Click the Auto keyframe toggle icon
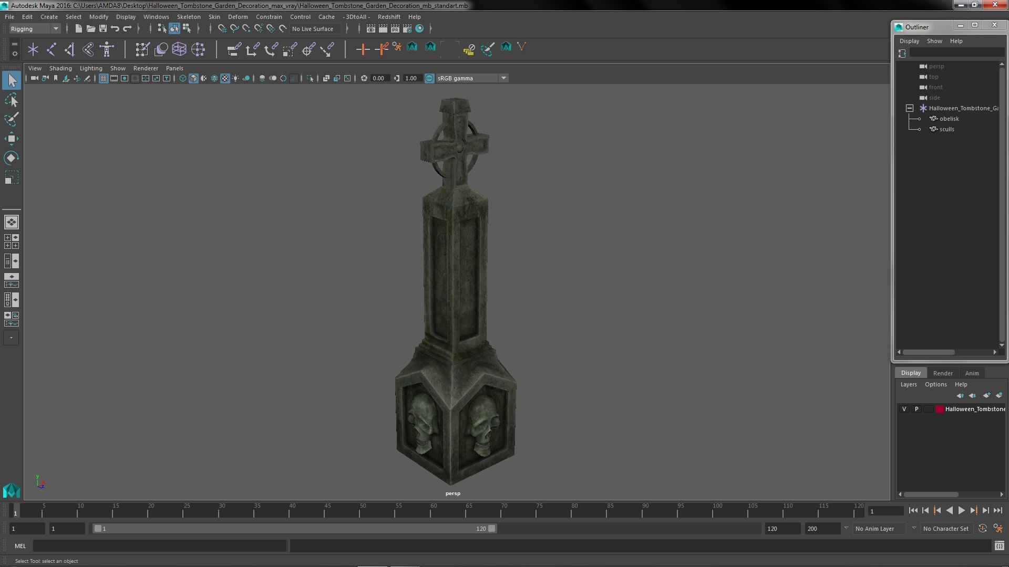The width and height of the screenshot is (1009, 567). point(983,529)
